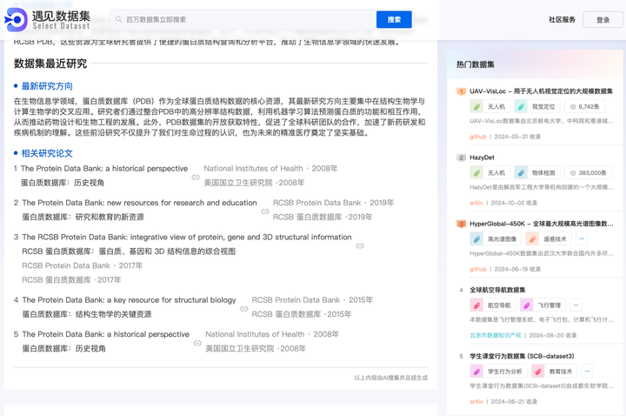Open link icon for fifth paper historical perspective

pyautogui.click(x=197, y=343)
